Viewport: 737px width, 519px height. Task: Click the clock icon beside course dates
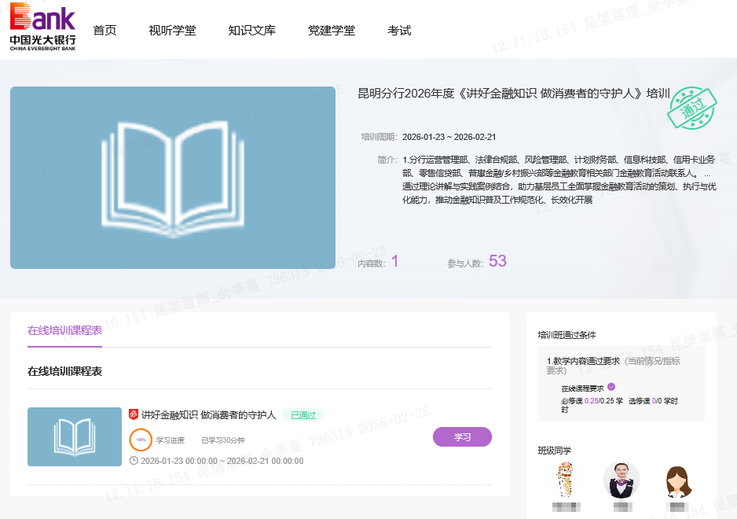click(x=134, y=461)
